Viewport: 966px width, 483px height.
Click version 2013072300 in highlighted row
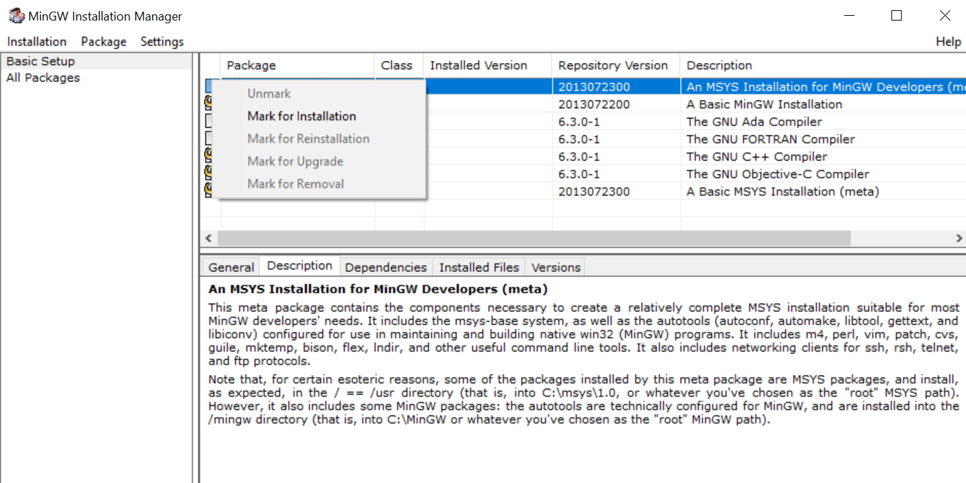click(594, 87)
